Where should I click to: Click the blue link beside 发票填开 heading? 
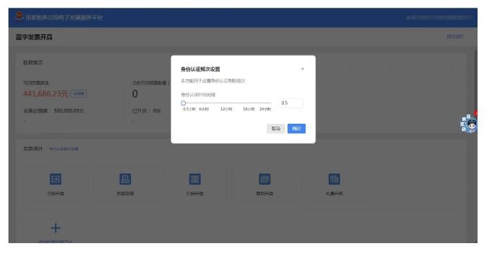pyautogui.click(x=64, y=149)
